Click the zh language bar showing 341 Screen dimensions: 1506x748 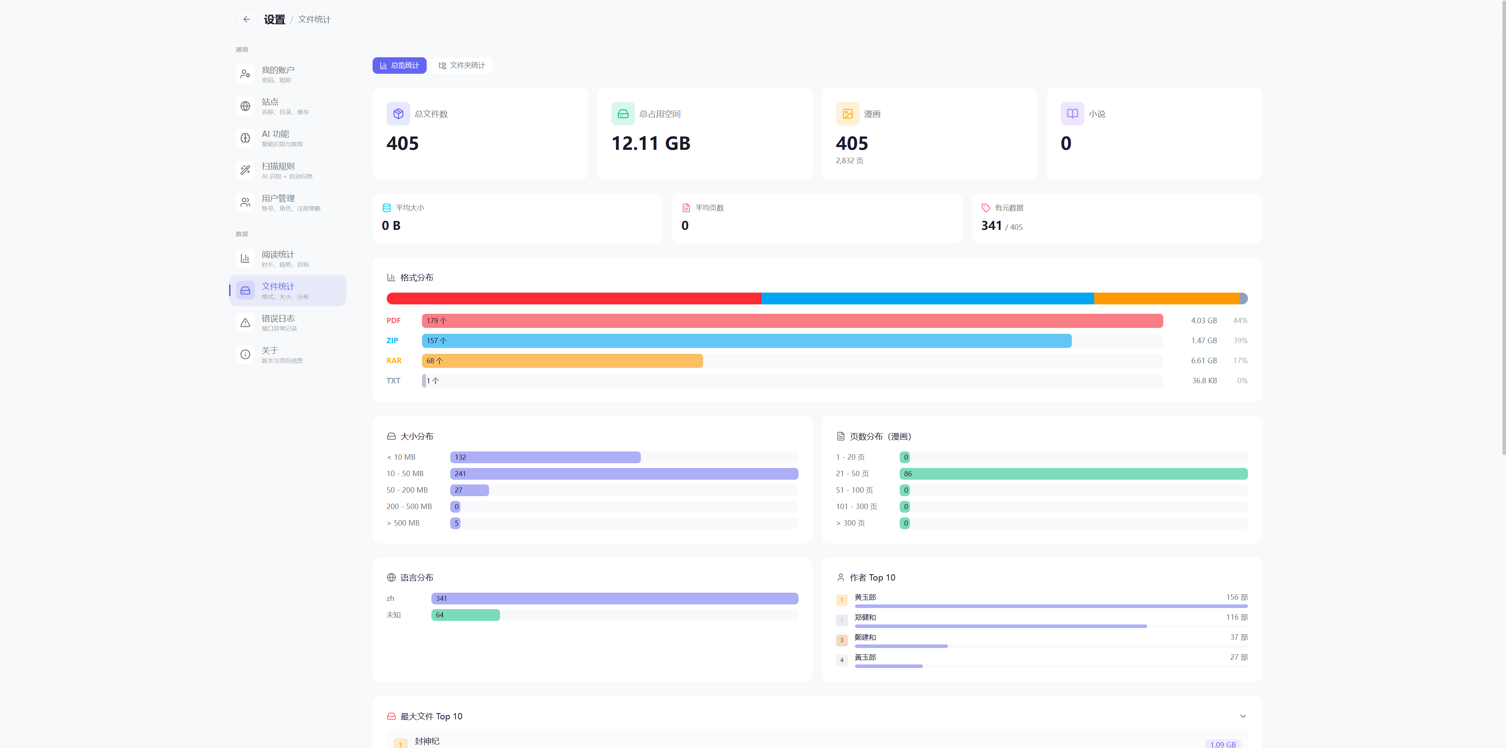click(615, 598)
